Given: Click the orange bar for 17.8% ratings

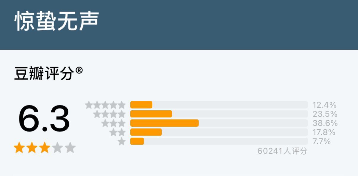Looking at the screenshot, I should click(146, 132).
